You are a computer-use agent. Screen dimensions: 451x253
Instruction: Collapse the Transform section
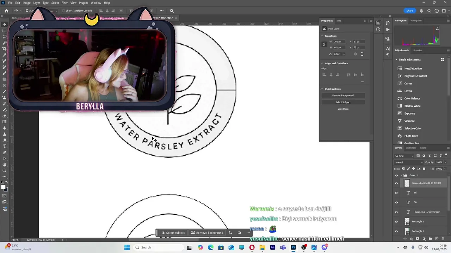(322, 36)
